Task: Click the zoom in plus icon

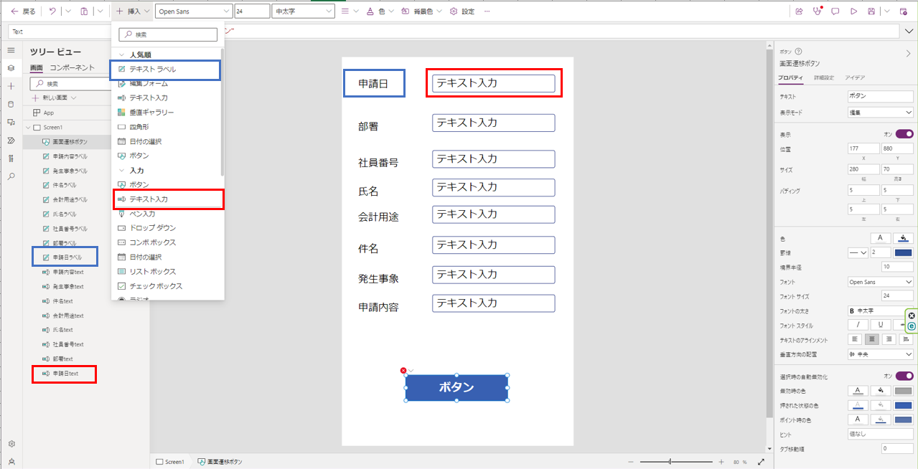Action: [721, 462]
